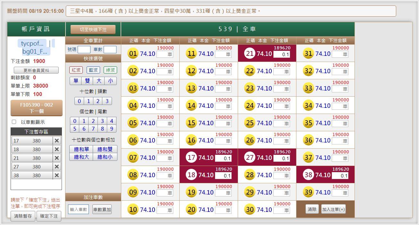
Task: Focus the 車數 input field
Action: (110, 49)
